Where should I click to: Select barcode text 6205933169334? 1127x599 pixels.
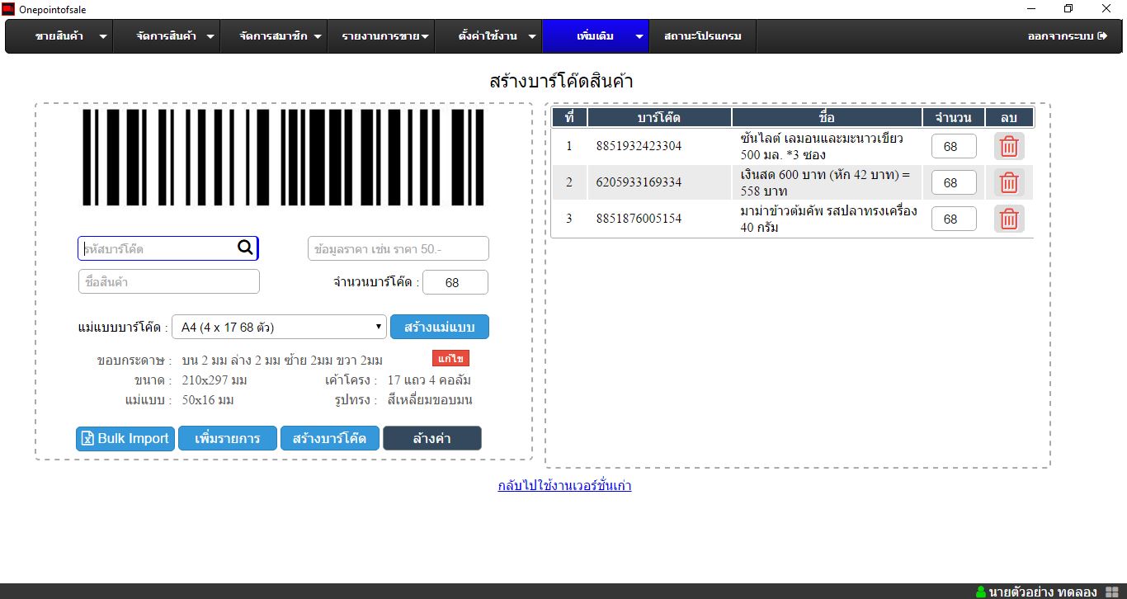[639, 182]
